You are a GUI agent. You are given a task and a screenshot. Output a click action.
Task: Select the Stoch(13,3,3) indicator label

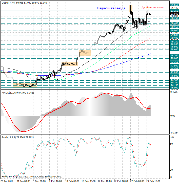[9, 138]
